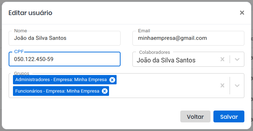Click the Editar usuário dialog title
The image size is (253, 131).
pos(30,13)
